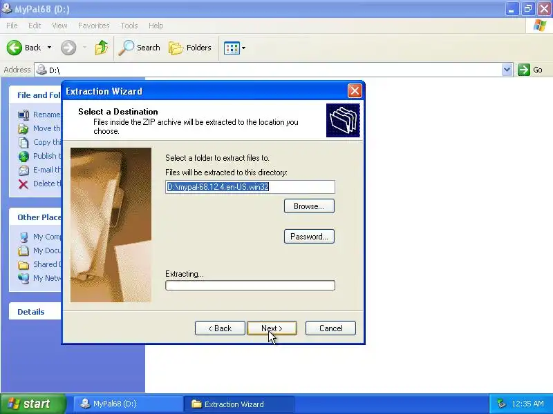Close the Extraction Wizard dialog
The width and height of the screenshot is (553, 414).
[x=355, y=91]
